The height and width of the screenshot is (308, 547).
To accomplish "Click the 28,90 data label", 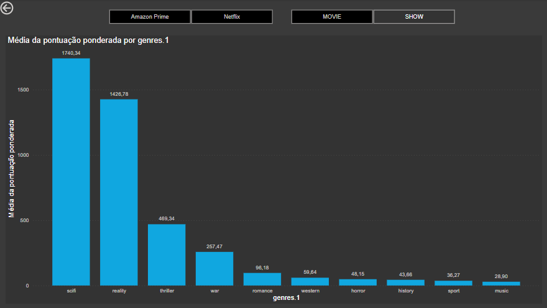I will [x=501, y=276].
